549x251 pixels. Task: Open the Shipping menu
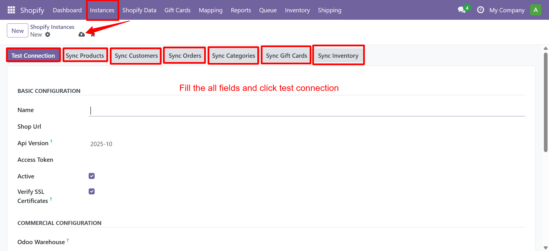point(330,10)
